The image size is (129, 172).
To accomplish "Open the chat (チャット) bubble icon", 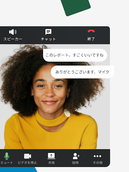I will point(48,32).
